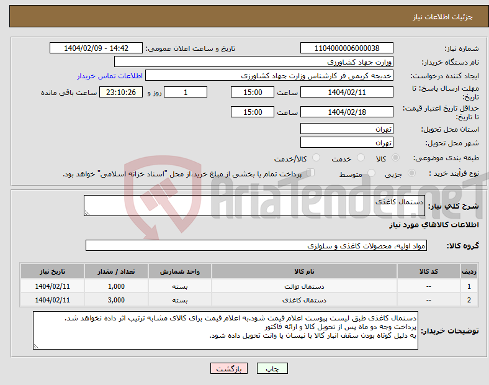Screen dimensions: 489x385
Task: Click the کد کالا column header
Action: click(x=429, y=271)
